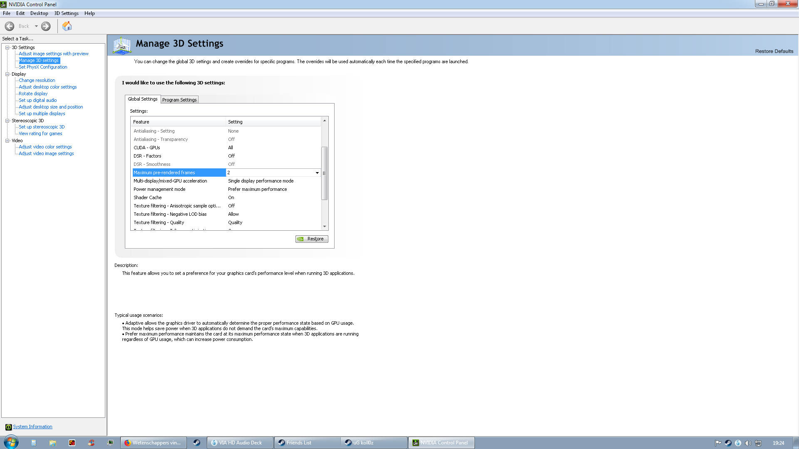
Task: Click the settings list scroll down arrow
Action: [325, 227]
